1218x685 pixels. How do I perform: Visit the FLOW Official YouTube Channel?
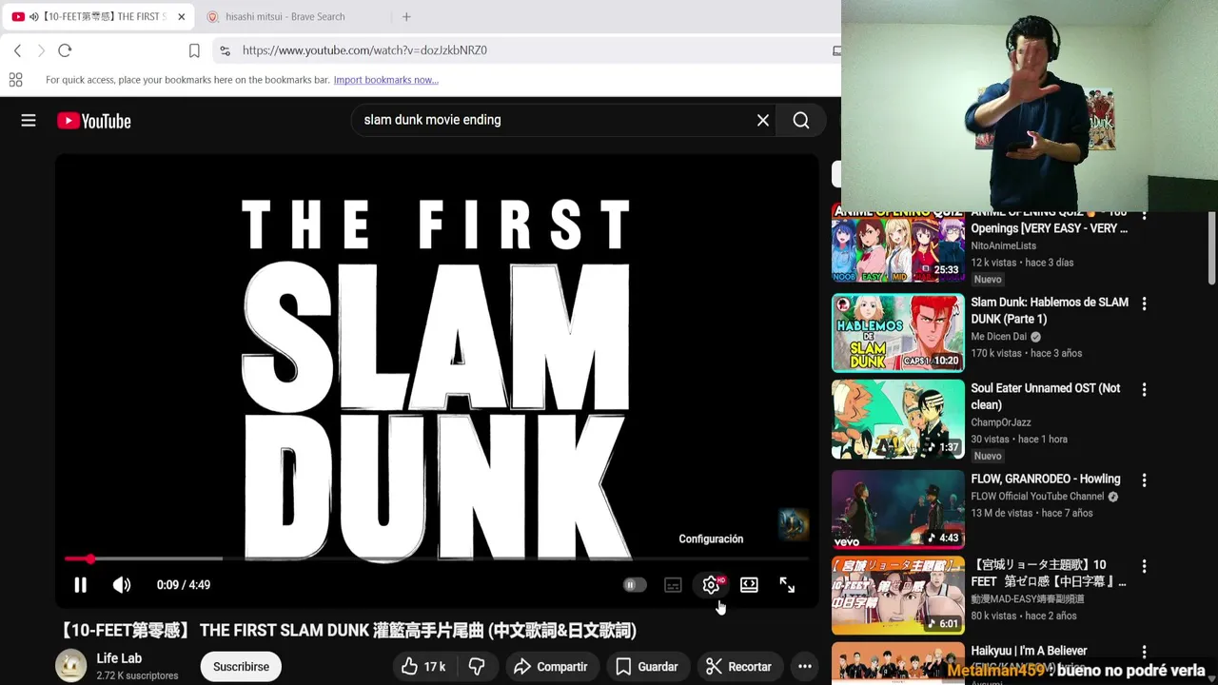[x=1037, y=497]
